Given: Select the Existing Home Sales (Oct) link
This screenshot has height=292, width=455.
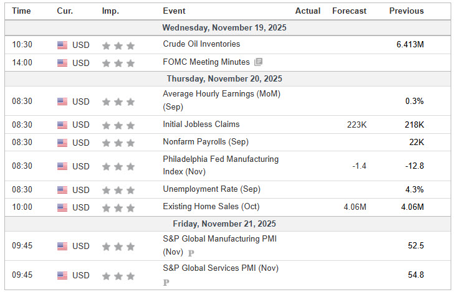Looking at the screenshot, I should [x=211, y=207].
